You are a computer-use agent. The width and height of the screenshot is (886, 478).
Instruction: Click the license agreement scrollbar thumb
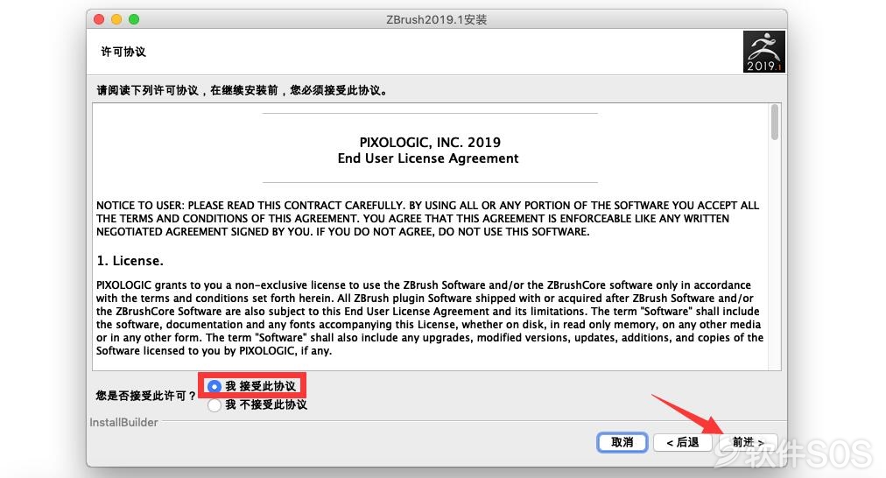(x=774, y=122)
